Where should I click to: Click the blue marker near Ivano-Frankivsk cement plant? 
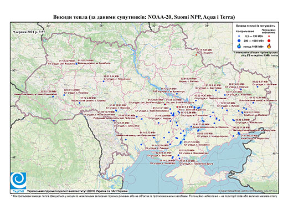pos(53,96)
